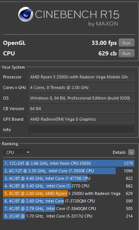Screen dimensions: 139x230
Task: Click the Details label in Ranking
Action: pos(119,152)
